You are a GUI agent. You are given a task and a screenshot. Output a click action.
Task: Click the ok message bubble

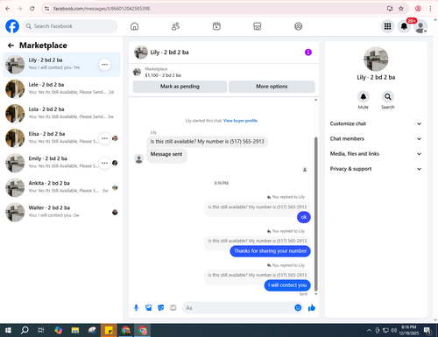pos(304,217)
